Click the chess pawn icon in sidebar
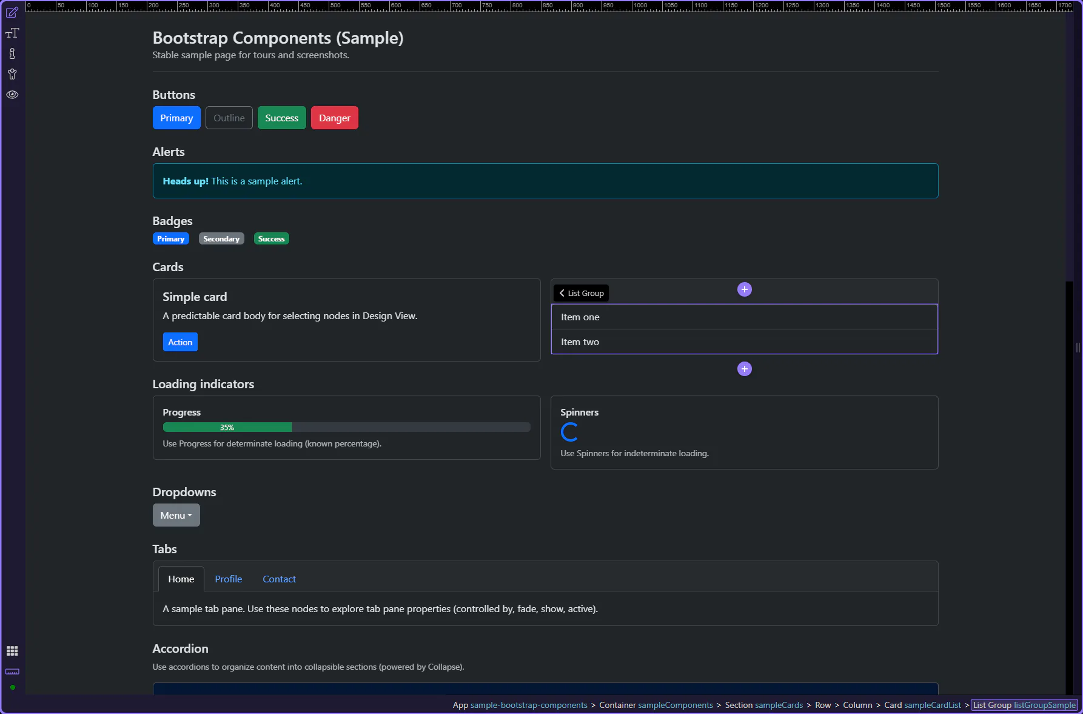This screenshot has height=714, width=1083. click(x=12, y=53)
